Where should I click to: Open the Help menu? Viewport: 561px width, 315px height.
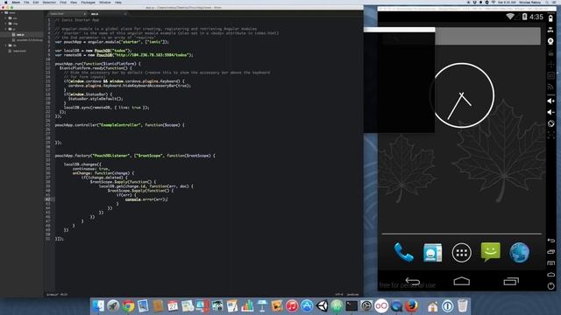point(118,2)
